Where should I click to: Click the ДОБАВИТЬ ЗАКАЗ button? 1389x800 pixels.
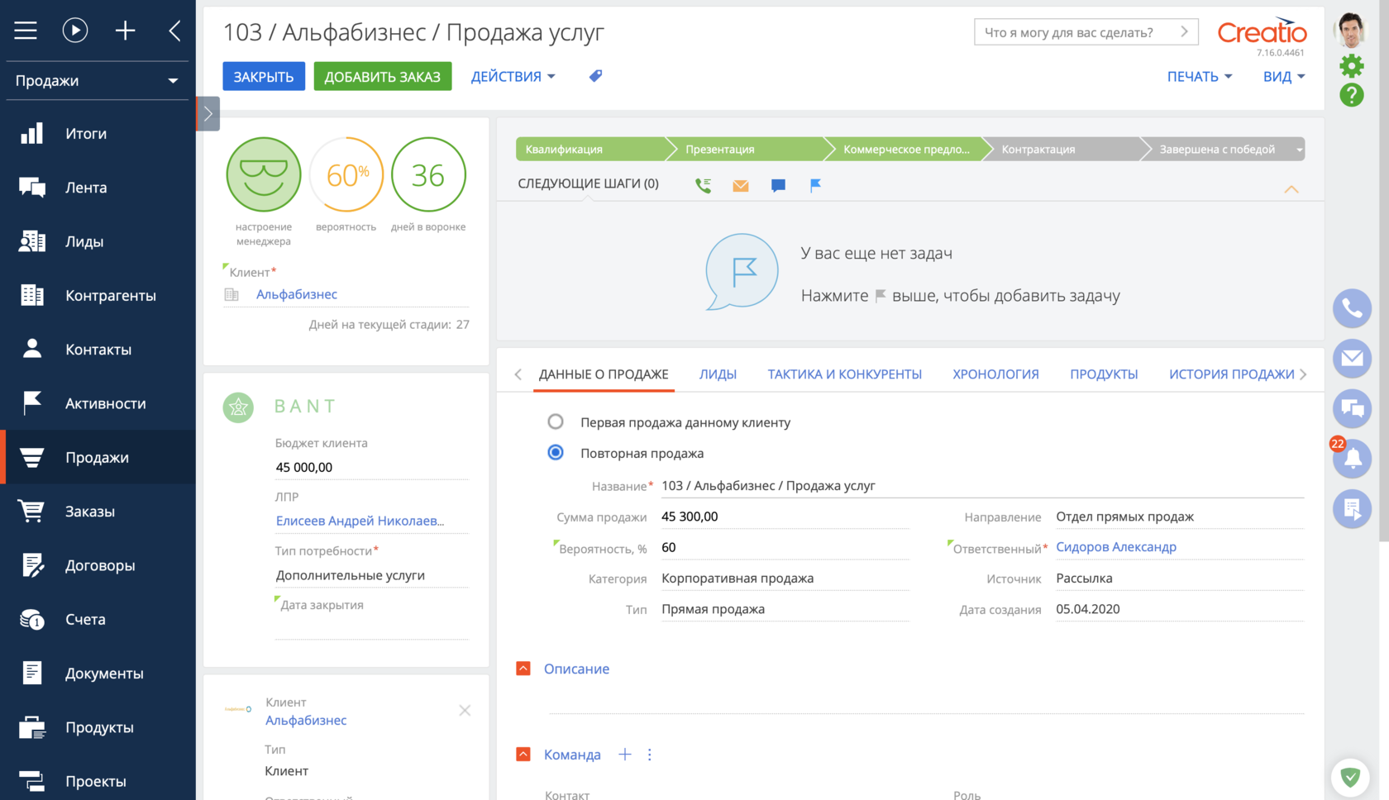tap(383, 76)
